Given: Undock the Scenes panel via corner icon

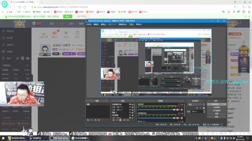Looking at the screenshot, I should point(109,101).
